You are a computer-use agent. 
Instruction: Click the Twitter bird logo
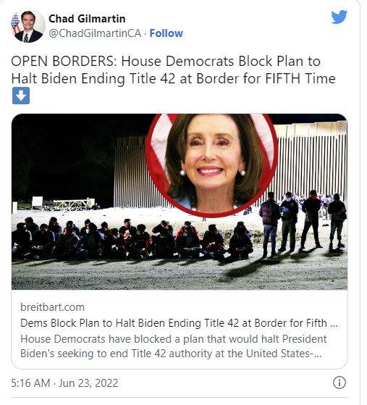(339, 17)
